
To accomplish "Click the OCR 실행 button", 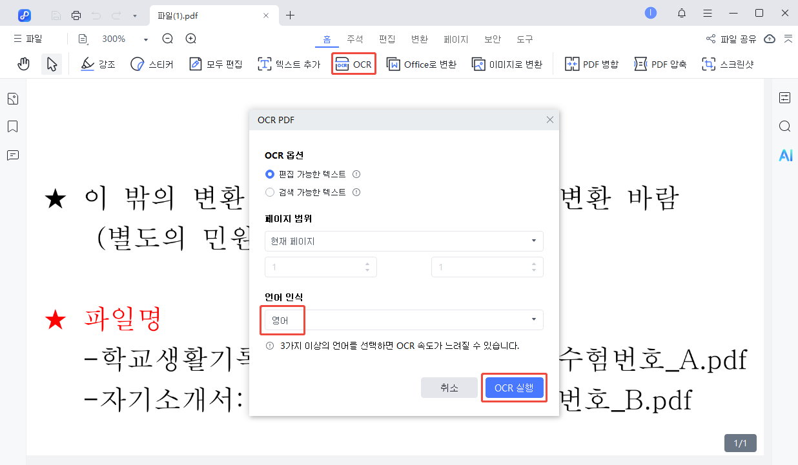I will coord(514,388).
